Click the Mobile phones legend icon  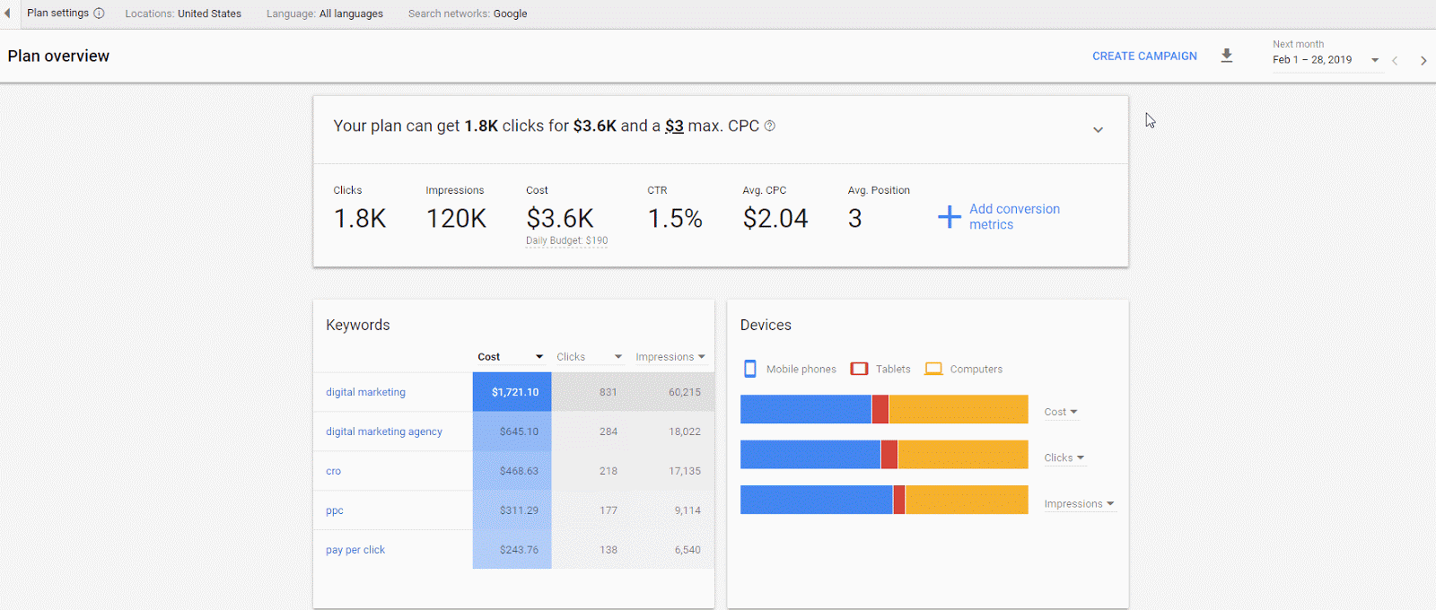(750, 369)
